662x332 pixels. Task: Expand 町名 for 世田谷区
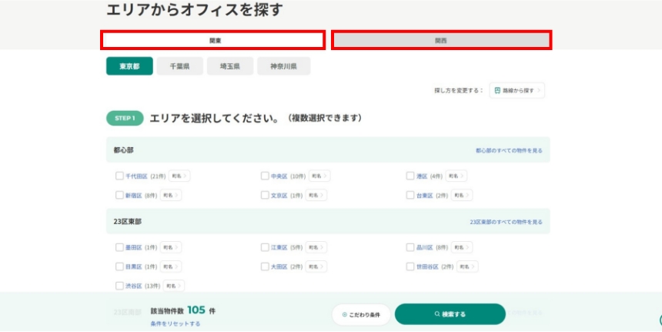467,267
